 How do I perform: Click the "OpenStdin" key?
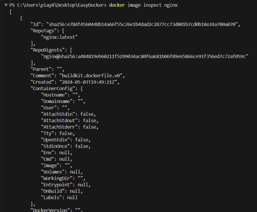pos(55,140)
